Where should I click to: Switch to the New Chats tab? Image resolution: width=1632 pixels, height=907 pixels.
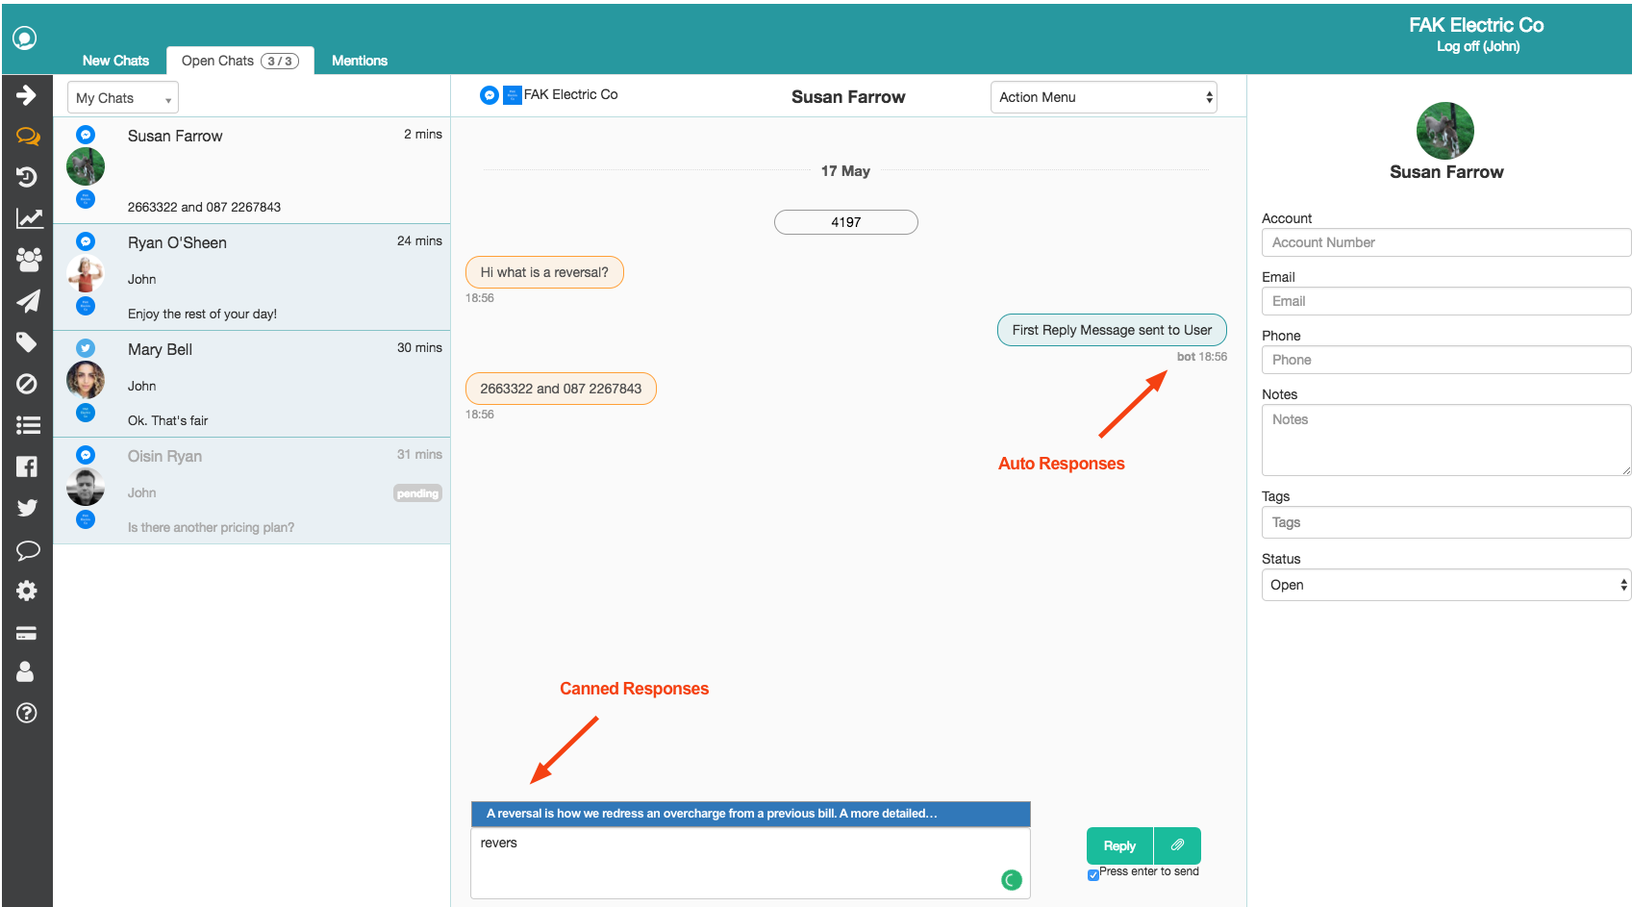[x=115, y=61]
